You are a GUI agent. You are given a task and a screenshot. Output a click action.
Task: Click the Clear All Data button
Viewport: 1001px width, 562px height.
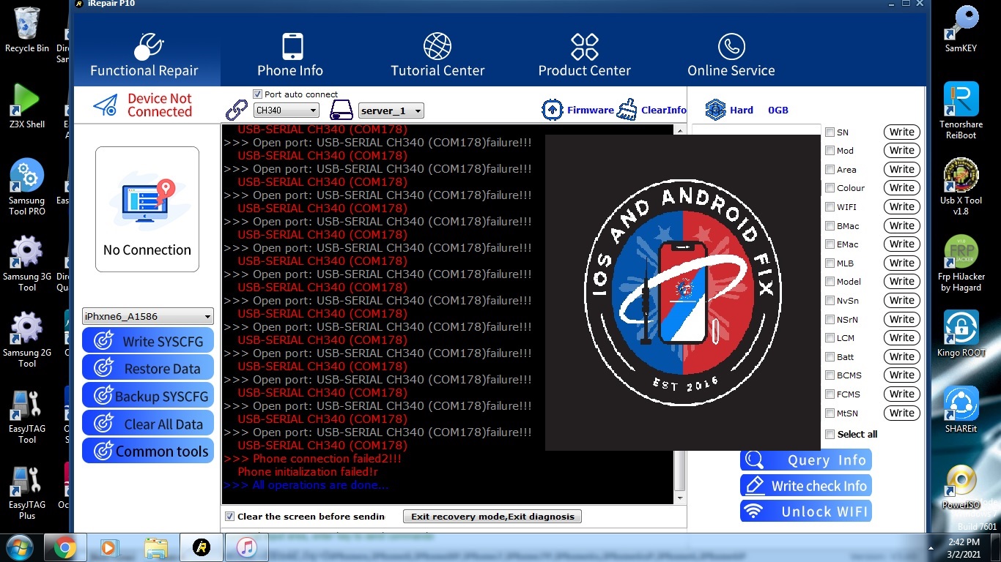tap(148, 424)
